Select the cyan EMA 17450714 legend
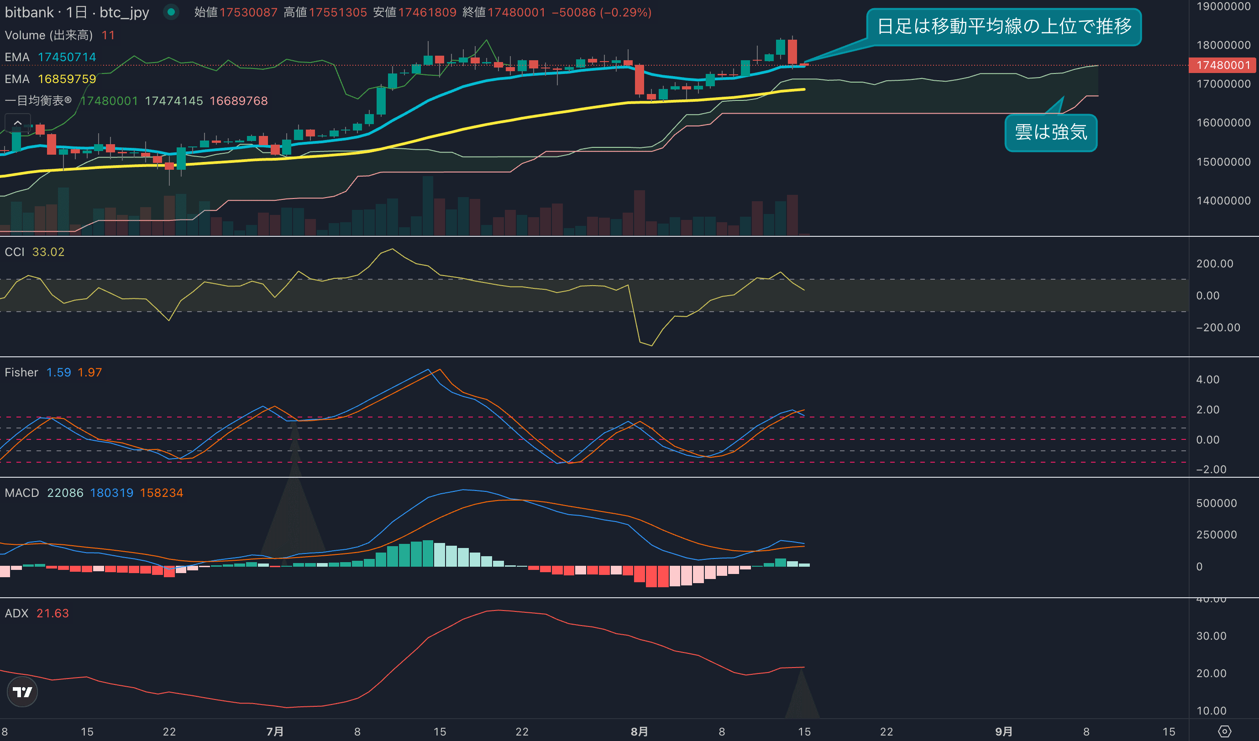 tap(50, 57)
